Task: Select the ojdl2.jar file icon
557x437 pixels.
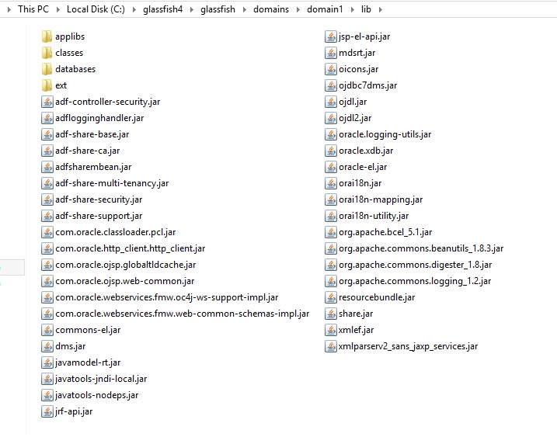Action: 331,118
